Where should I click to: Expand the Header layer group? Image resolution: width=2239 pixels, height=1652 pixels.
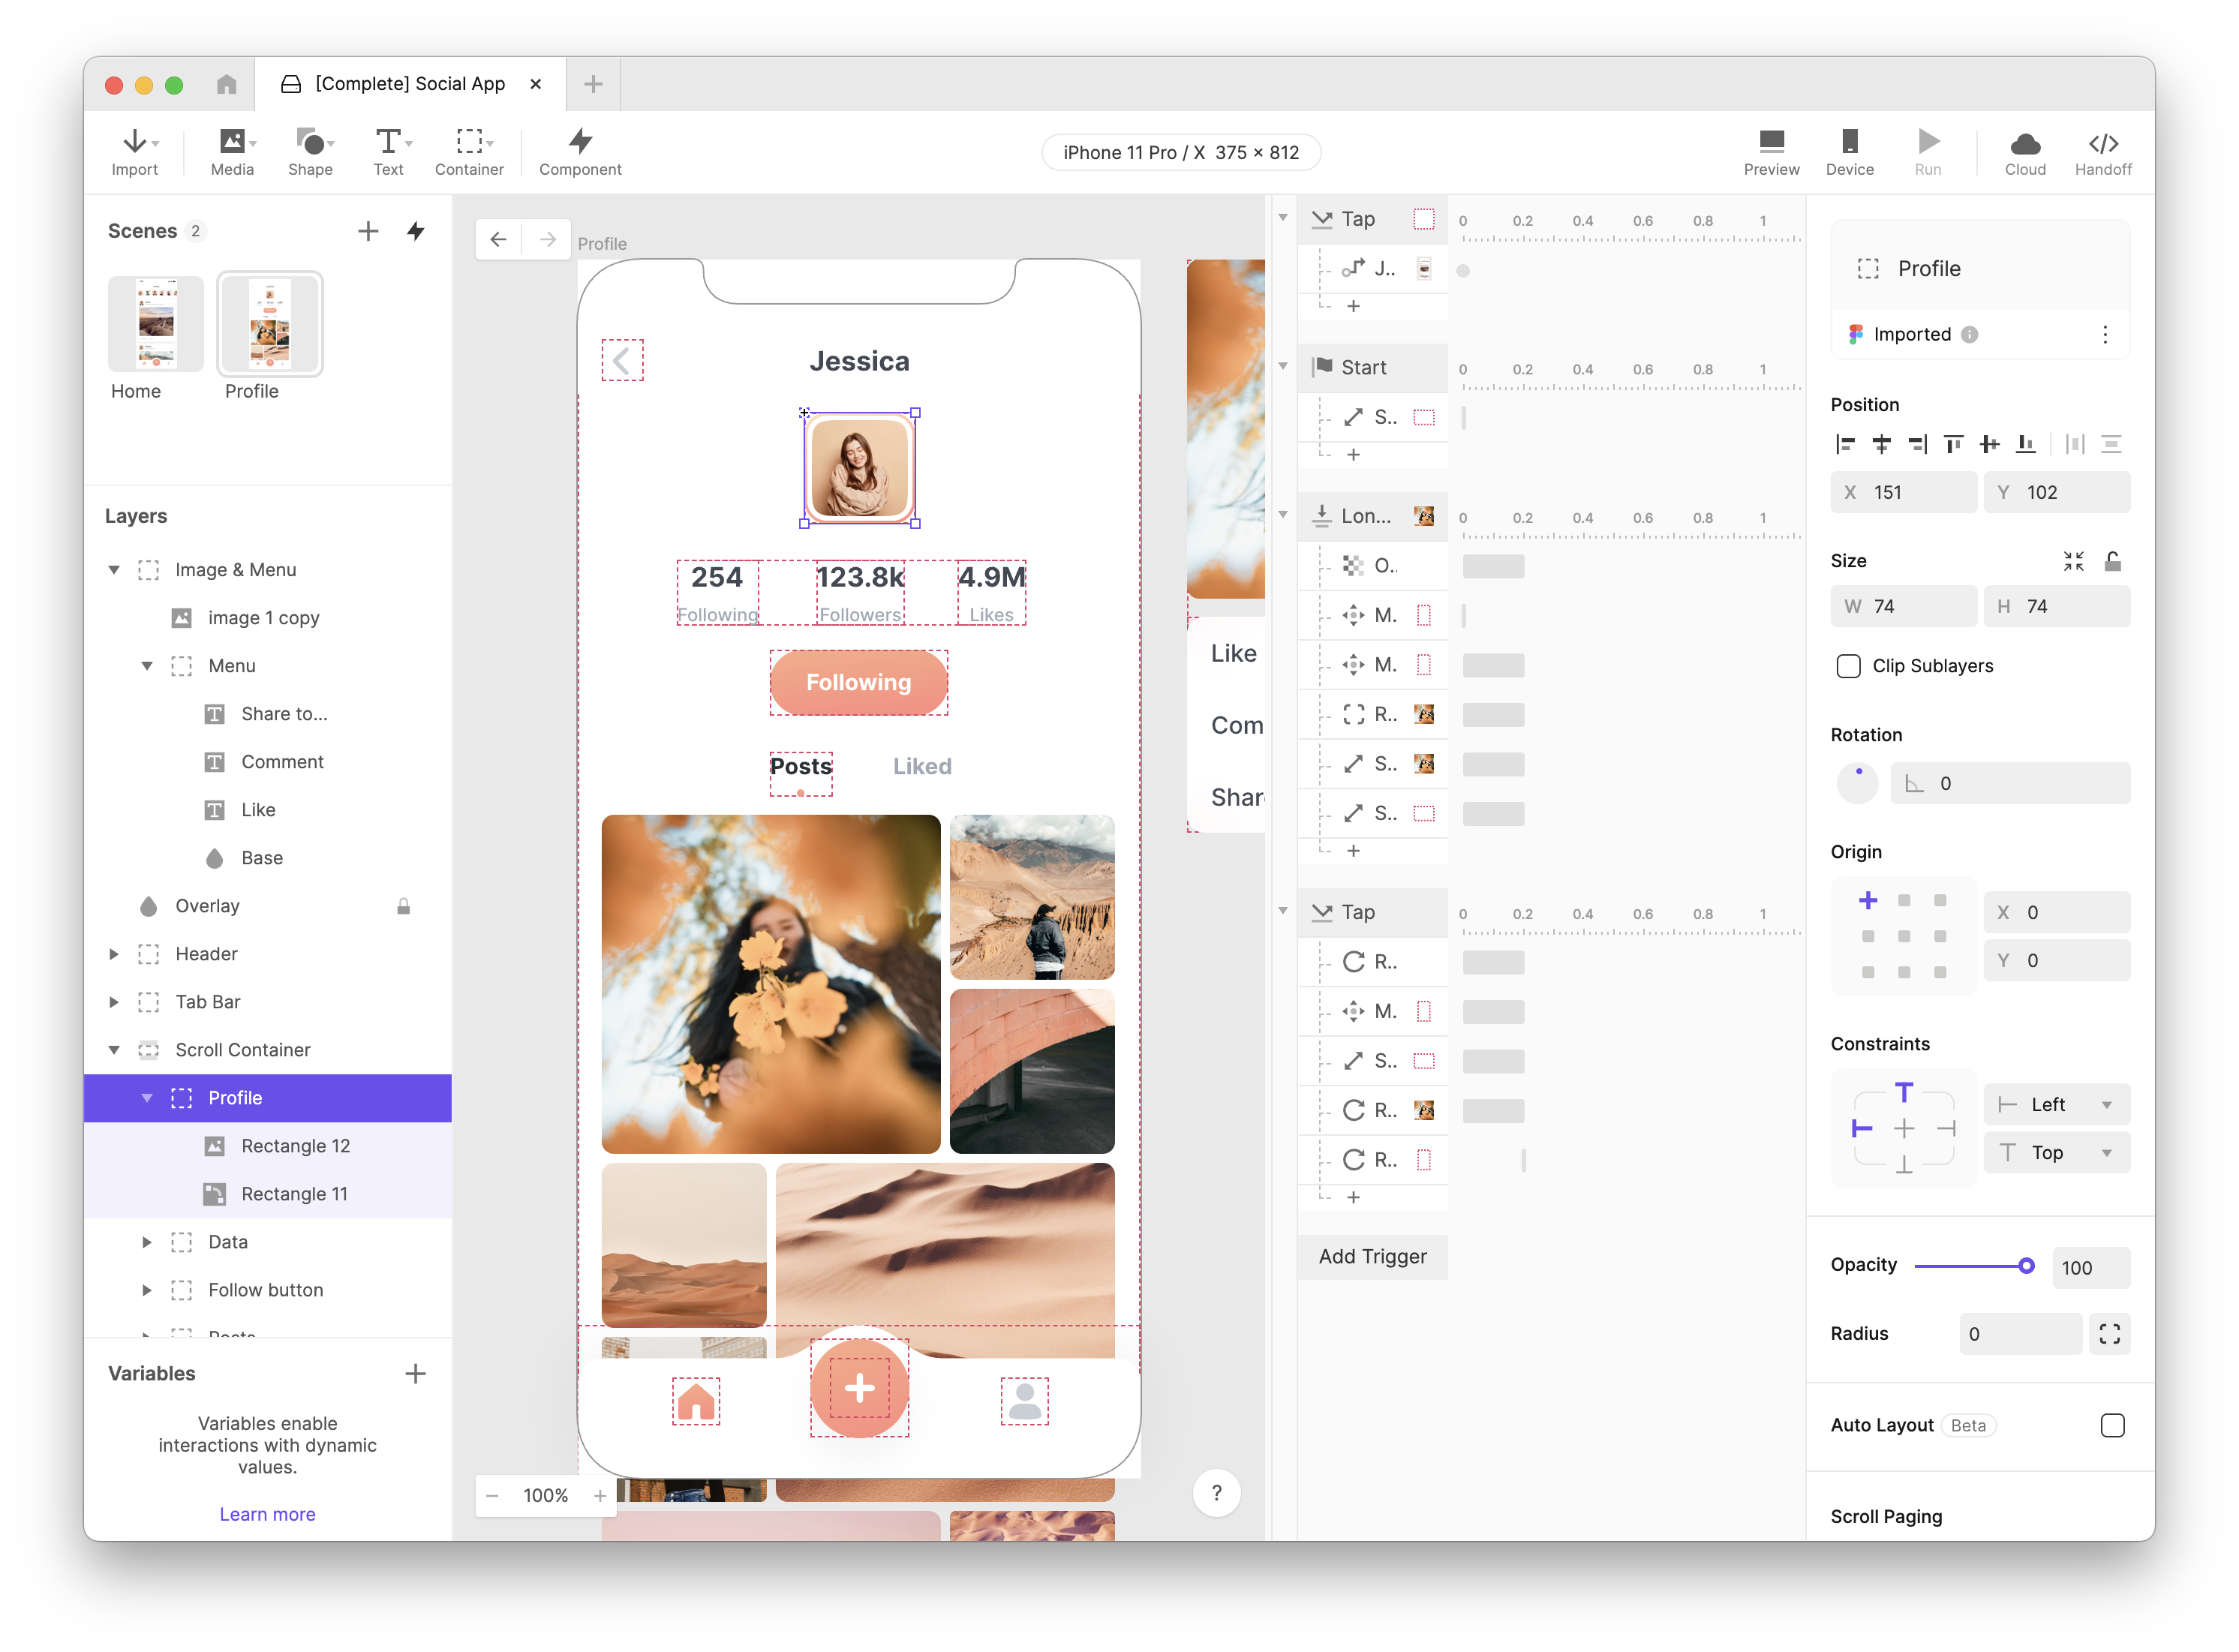pyautogui.click(x=114, y=954)
